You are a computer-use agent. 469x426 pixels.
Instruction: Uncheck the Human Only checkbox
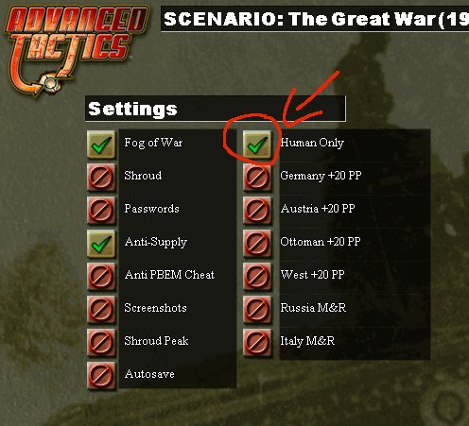click(257, 145)
